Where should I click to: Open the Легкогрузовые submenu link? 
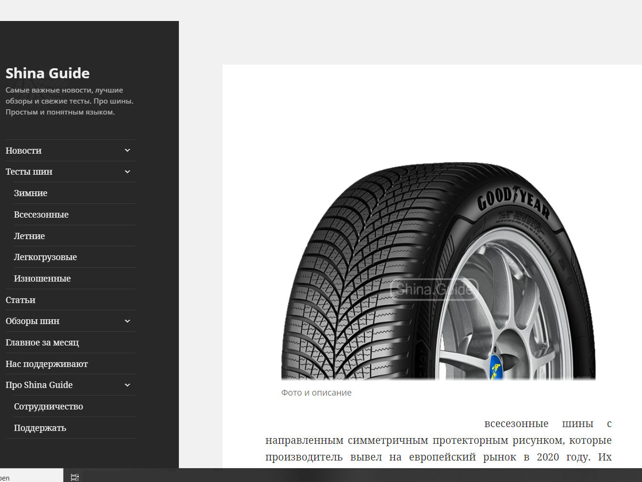45,257
